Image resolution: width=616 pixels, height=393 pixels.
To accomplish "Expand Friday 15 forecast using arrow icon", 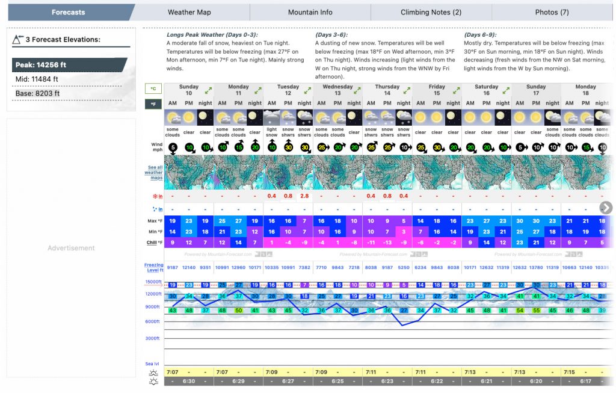I will tap(456, 90).
